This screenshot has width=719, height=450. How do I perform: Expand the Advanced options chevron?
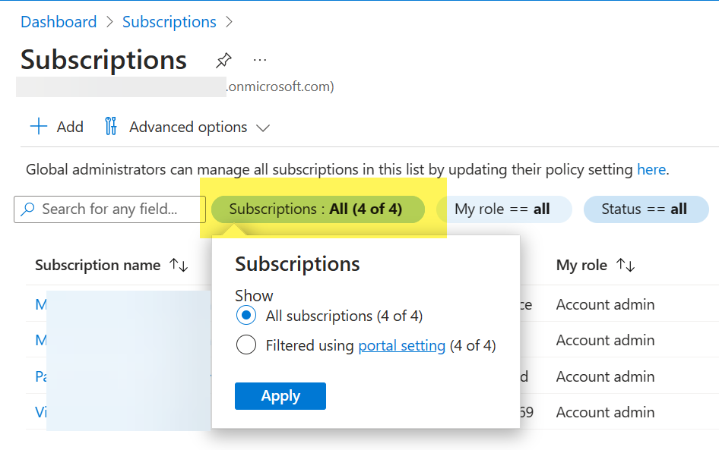click(x=263, y=128)
